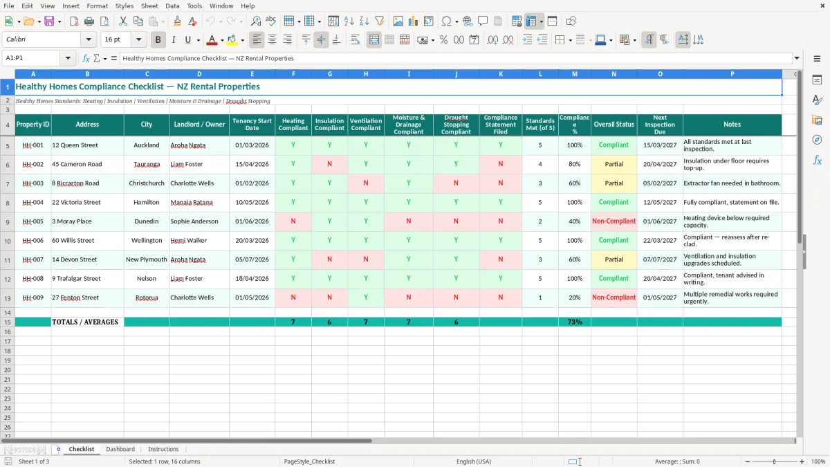830x467 pixels.
Task: Click Add Decimal Place icon
Action: [492, 40]
